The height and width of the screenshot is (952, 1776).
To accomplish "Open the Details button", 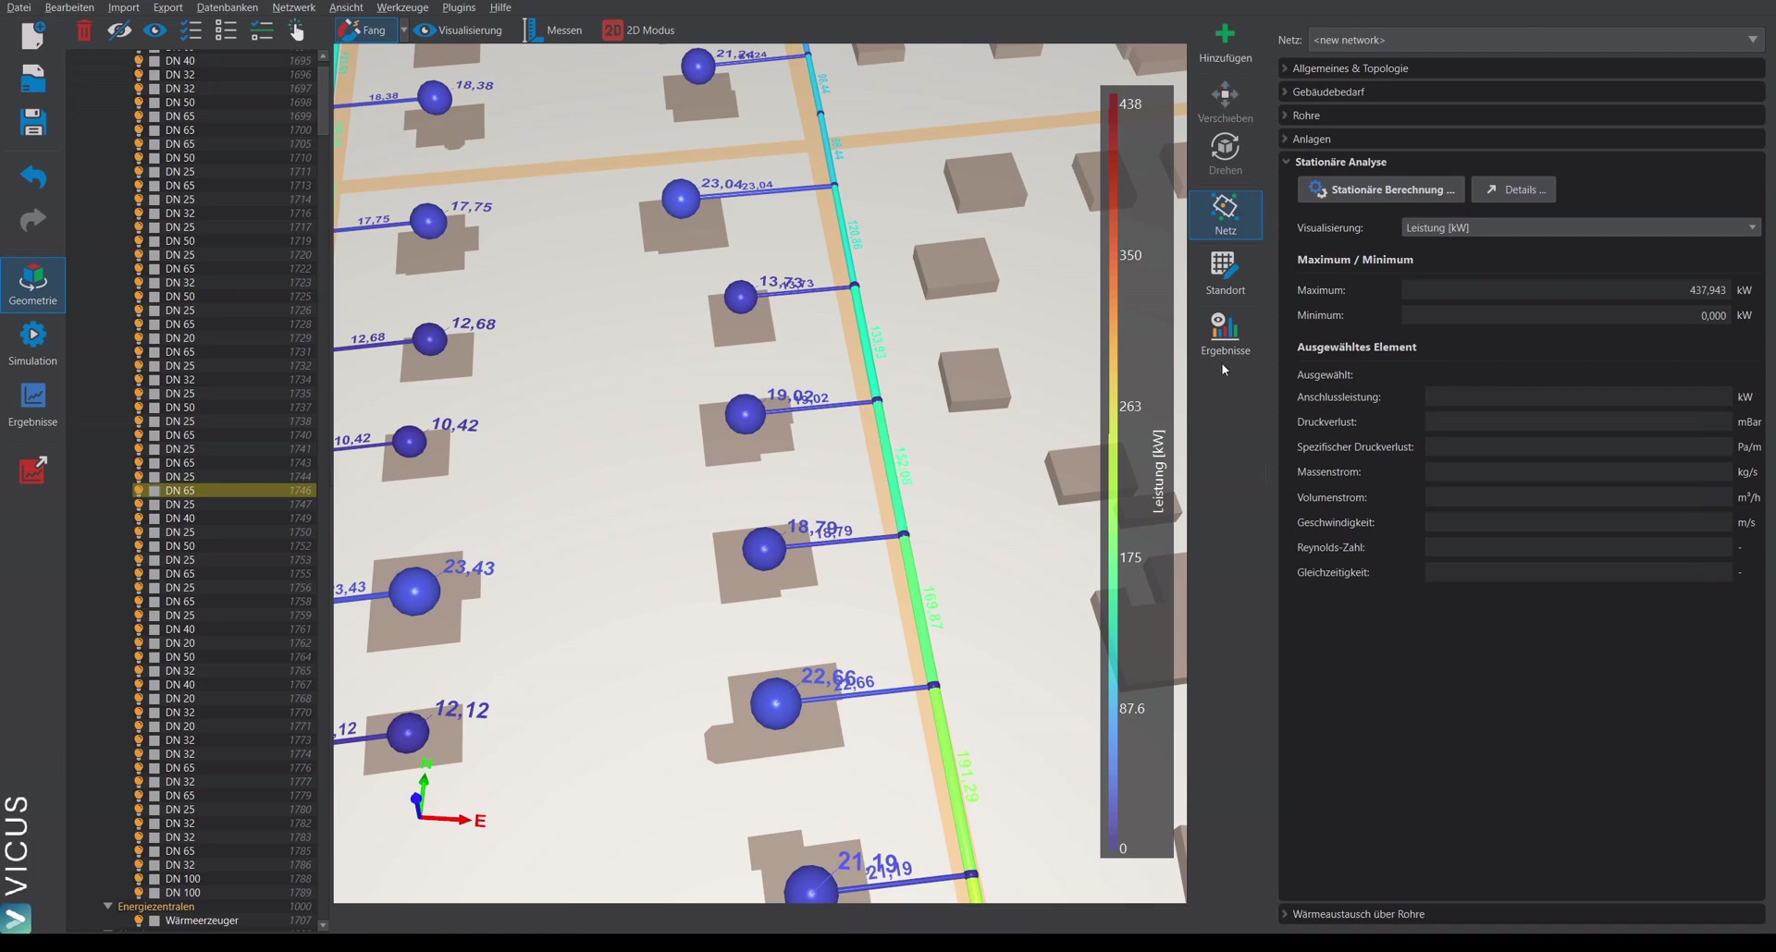I will pos(1513,189).
